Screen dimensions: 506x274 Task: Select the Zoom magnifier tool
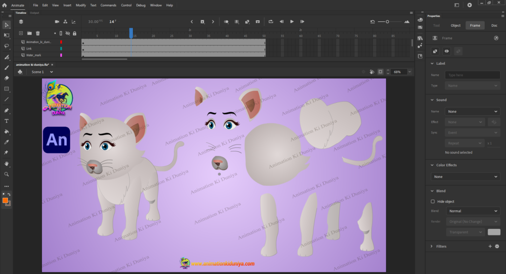(6, 174)
